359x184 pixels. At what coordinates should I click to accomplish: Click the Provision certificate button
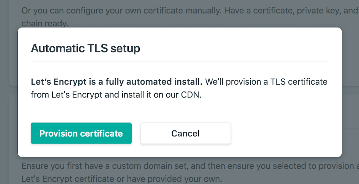(81, 133)
